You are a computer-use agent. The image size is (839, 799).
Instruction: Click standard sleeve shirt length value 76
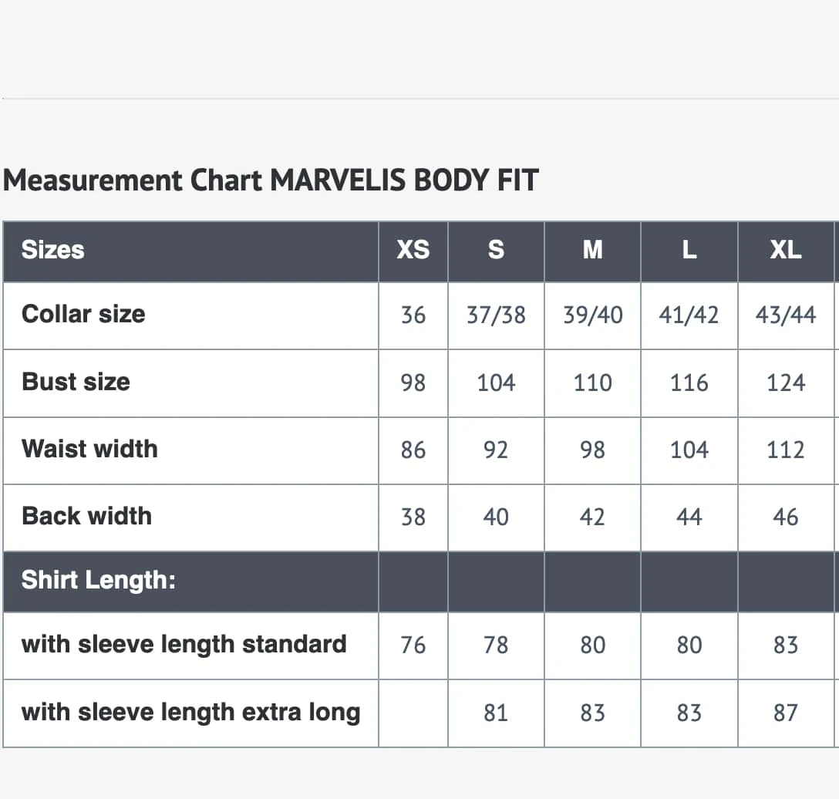click(413, 645)
